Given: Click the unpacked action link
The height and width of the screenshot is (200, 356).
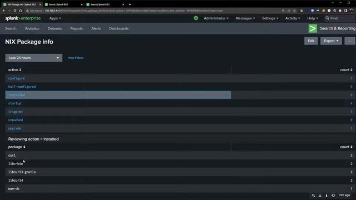Looking at the screenshot, I should pos(16,120).
